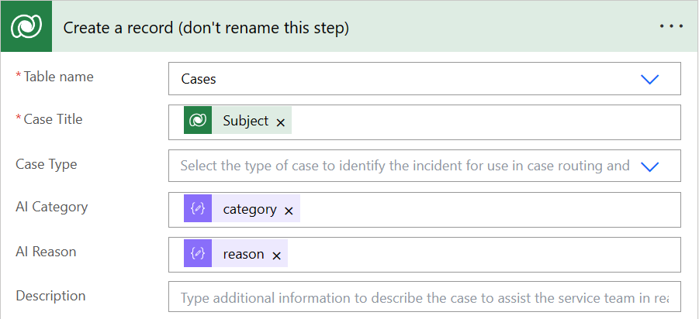Remove the reason token with its X
Viewport: 699px width, 319px height.
pyautogui.click(x=276, y=255)
